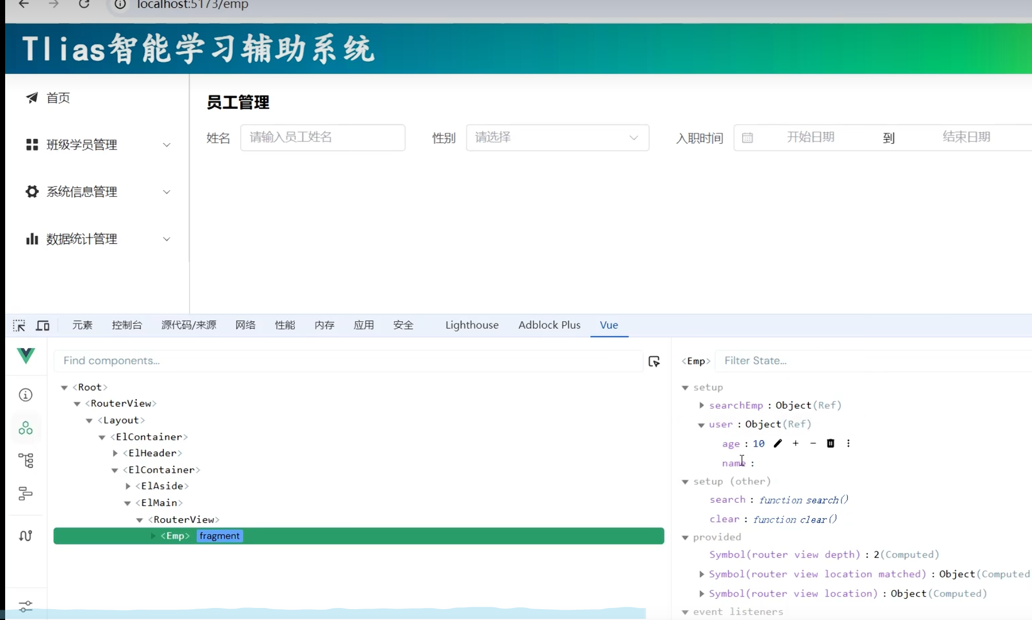Image resolution: width=1032 pixels, height=620 pixels.
Task: Open the 性别 select dropdown
Action: [x=557, y=137]
